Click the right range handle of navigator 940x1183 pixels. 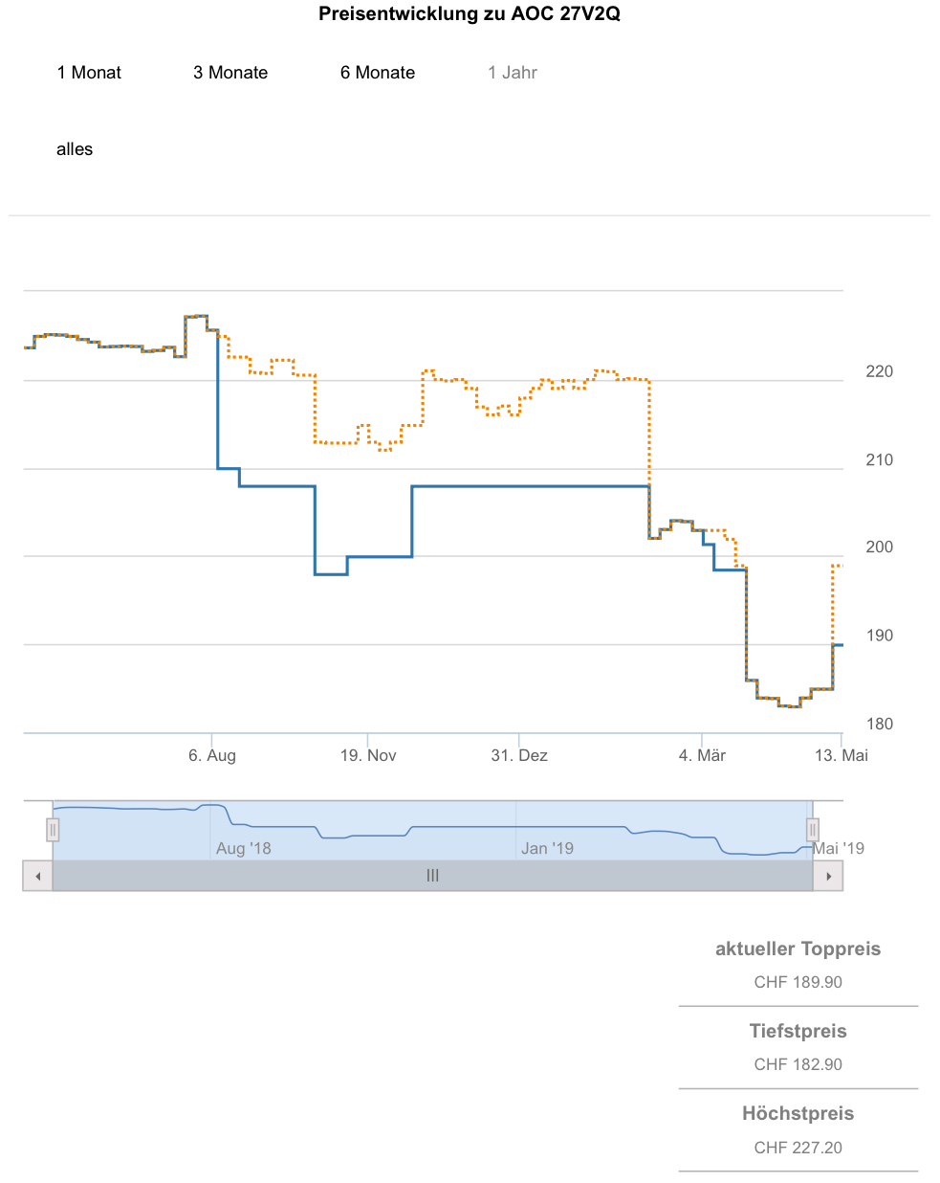[x=812, y=829]
